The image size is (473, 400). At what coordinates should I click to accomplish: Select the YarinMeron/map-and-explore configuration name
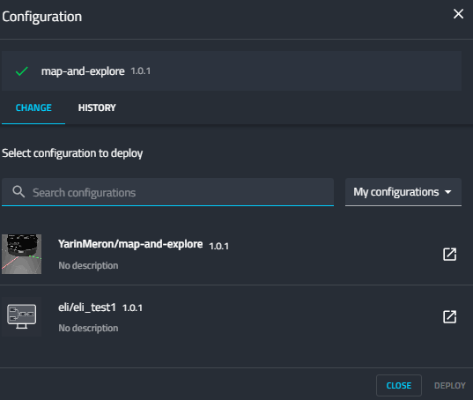tap(130, 244)
